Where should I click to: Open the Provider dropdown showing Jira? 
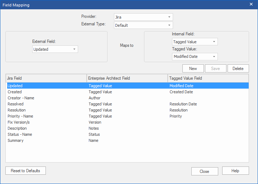(x=143, y=17)
